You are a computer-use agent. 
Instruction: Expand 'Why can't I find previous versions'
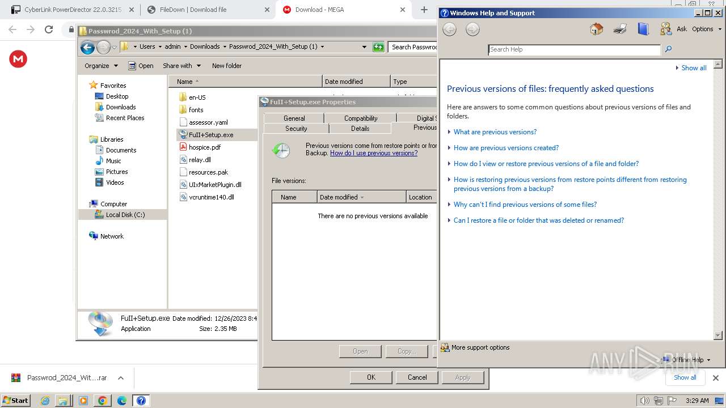(x=525, y=205)
